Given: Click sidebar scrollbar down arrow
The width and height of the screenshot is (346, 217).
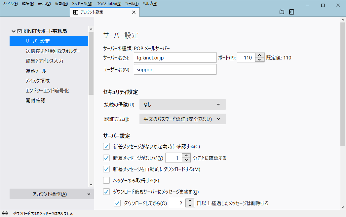Looking at the screenshot, I should [91, 185].
